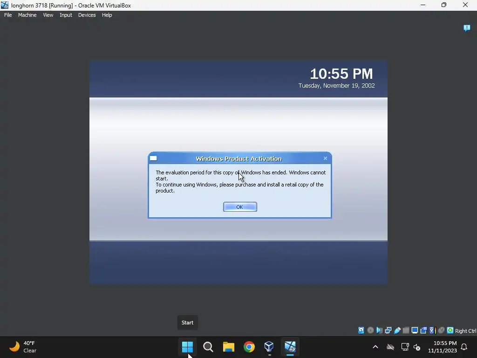
Task: Click the hard disk activity indicator
Action: pos(361,330)
